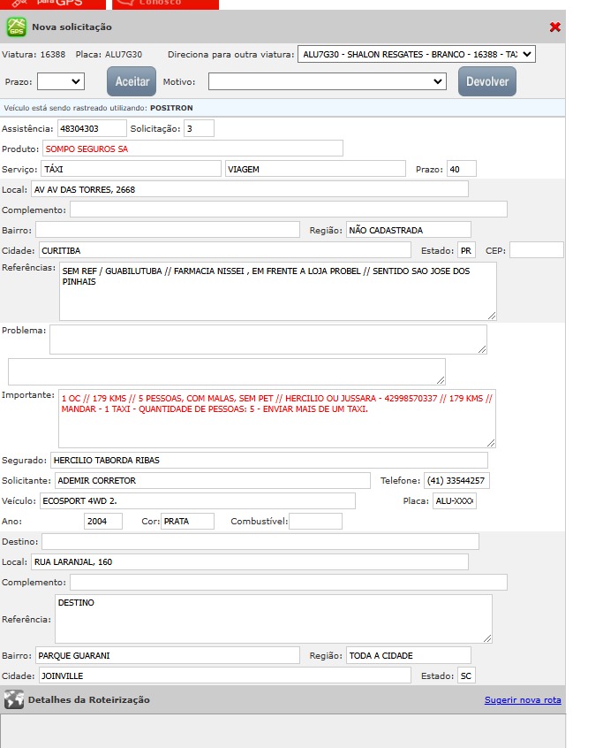
Task: Click the Prazo field showing 40
Action: pyautogui.click(x=462, y=169)
